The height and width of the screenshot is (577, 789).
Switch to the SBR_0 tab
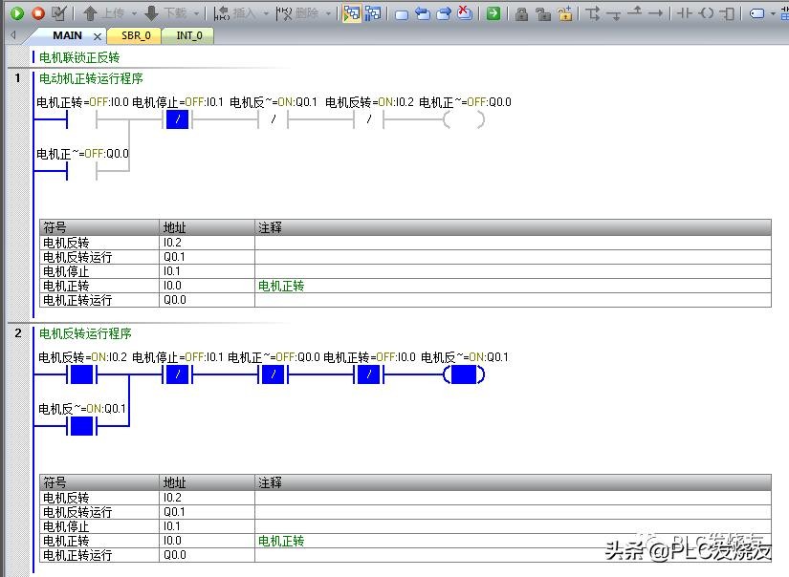coord(136,35)
